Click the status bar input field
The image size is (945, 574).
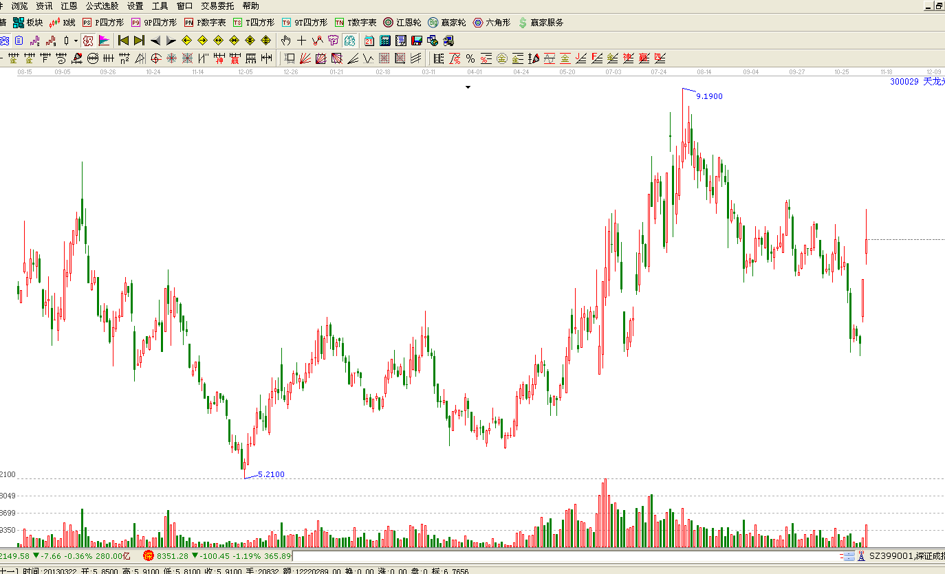click(x=564, y=555)
